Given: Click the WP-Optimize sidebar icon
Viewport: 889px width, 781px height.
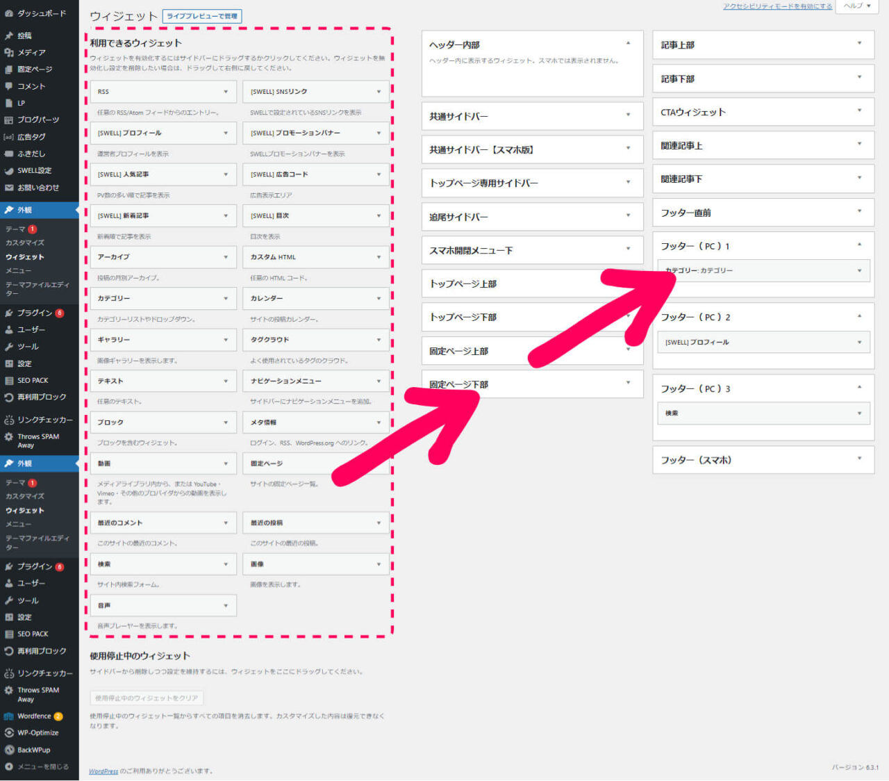Looking at the screenshot, I should [x=8, y=733].
